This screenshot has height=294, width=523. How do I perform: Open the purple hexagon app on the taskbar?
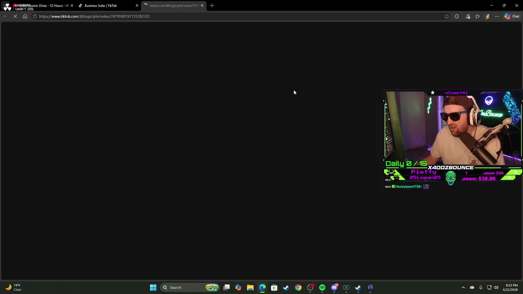coord(370,287)
